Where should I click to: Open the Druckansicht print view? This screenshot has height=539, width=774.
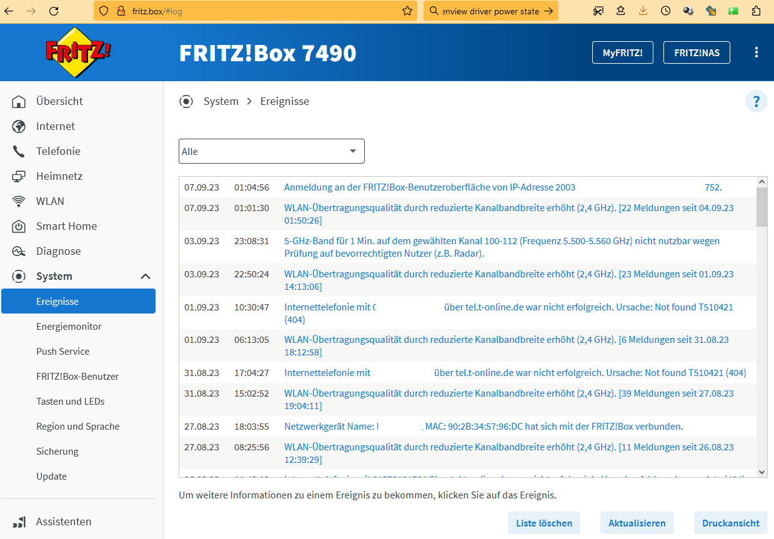point(730,523)
